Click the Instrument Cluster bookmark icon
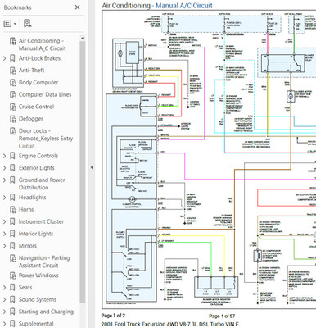This screenshot has height=328, width=316. 12,221
